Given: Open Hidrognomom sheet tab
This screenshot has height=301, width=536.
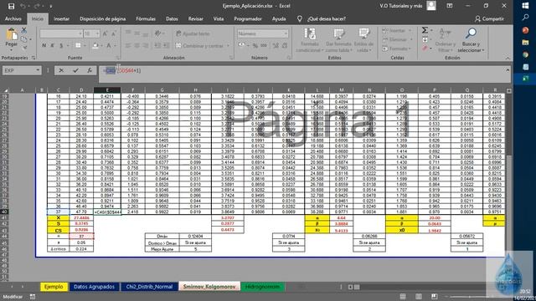Looking at the screenshot, I should tap(262, 287).
